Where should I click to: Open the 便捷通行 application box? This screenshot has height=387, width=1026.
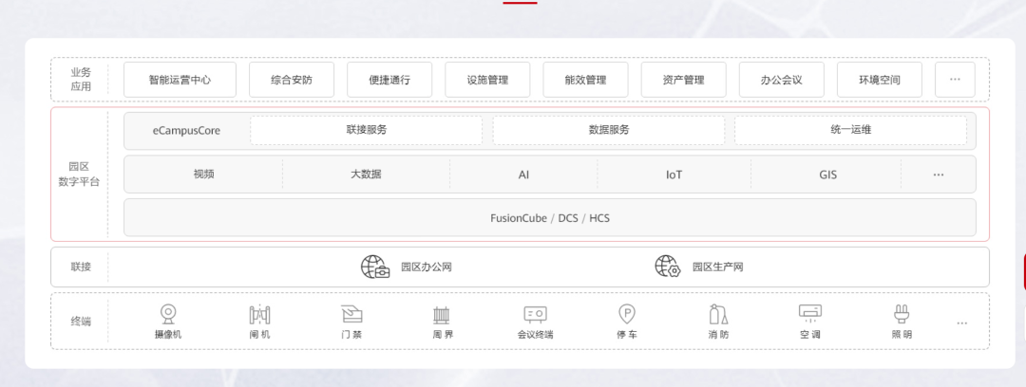[x=389, y=80]
